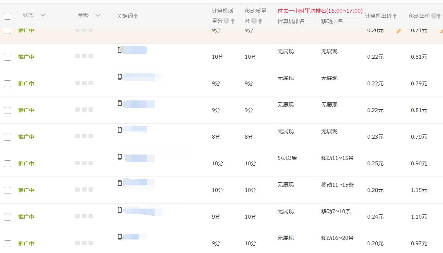Open the 全部 dropdown in the header
The width and height of the screenshot is (443, 253).
98,15
